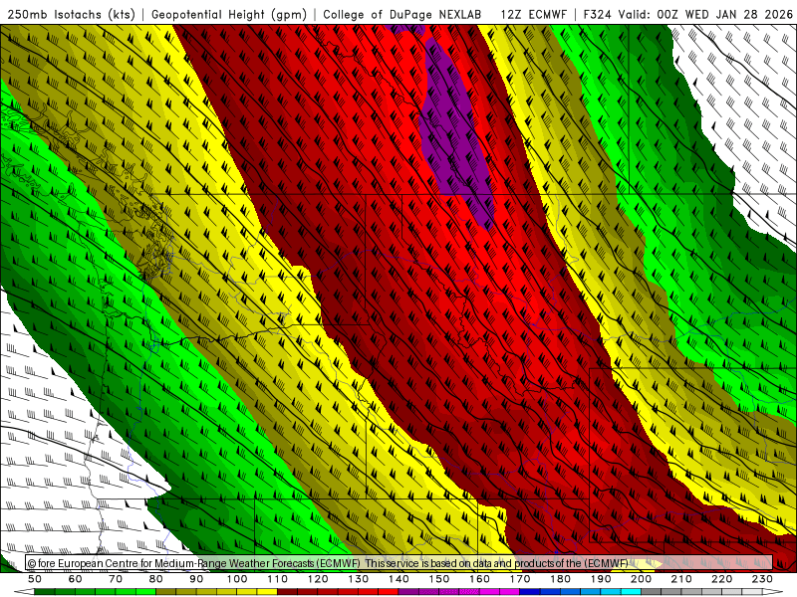
Task: Click the legend value label "60"
Action: [75, 579]
